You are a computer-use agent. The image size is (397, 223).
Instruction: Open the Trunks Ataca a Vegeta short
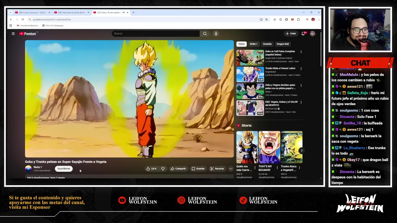(x=292, y=147)
